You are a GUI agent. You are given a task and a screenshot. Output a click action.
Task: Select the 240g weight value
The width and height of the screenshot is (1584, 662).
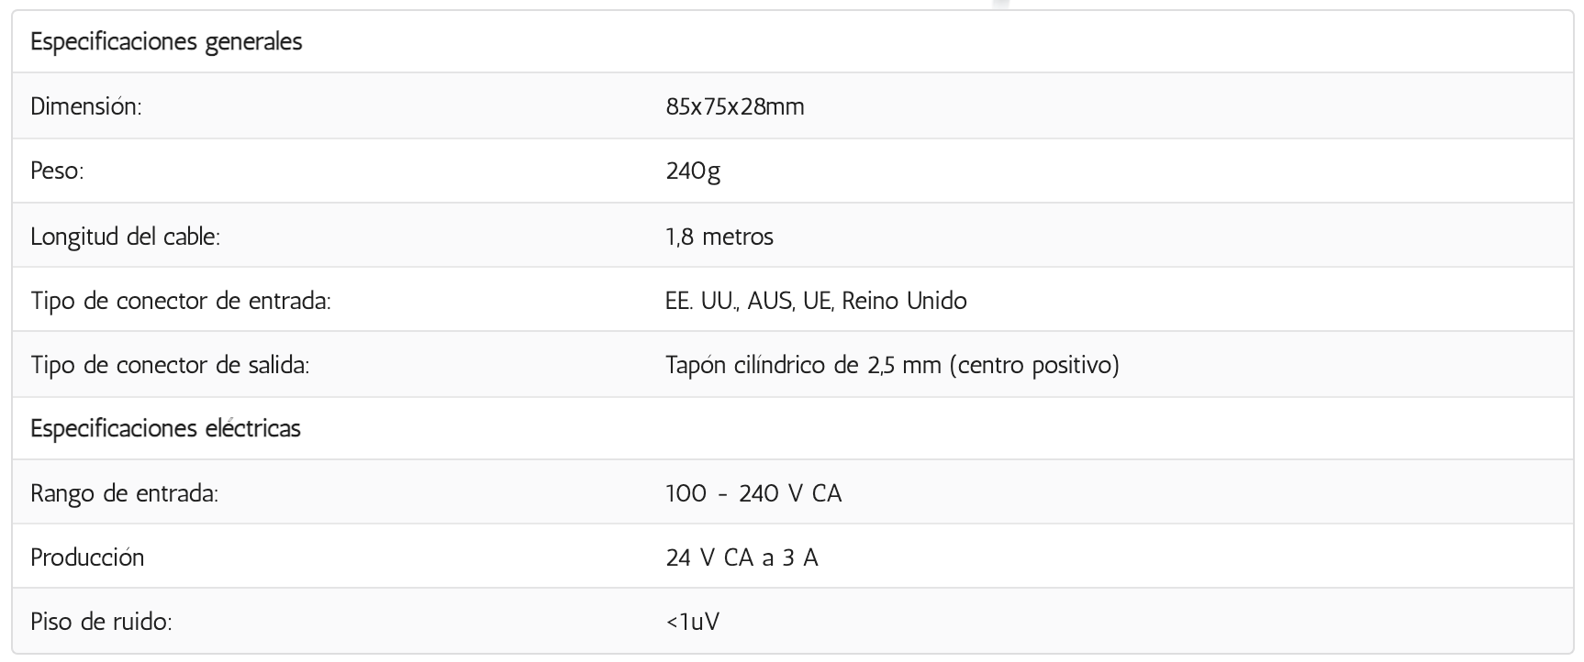click(x=693, y=171)
